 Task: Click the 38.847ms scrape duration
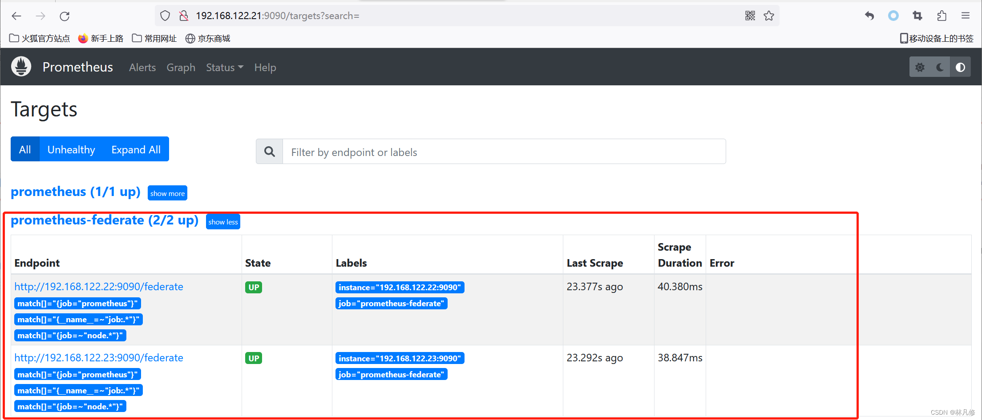680,358
